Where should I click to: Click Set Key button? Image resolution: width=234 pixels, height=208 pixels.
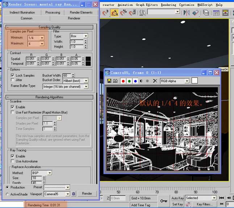[177, 204]
